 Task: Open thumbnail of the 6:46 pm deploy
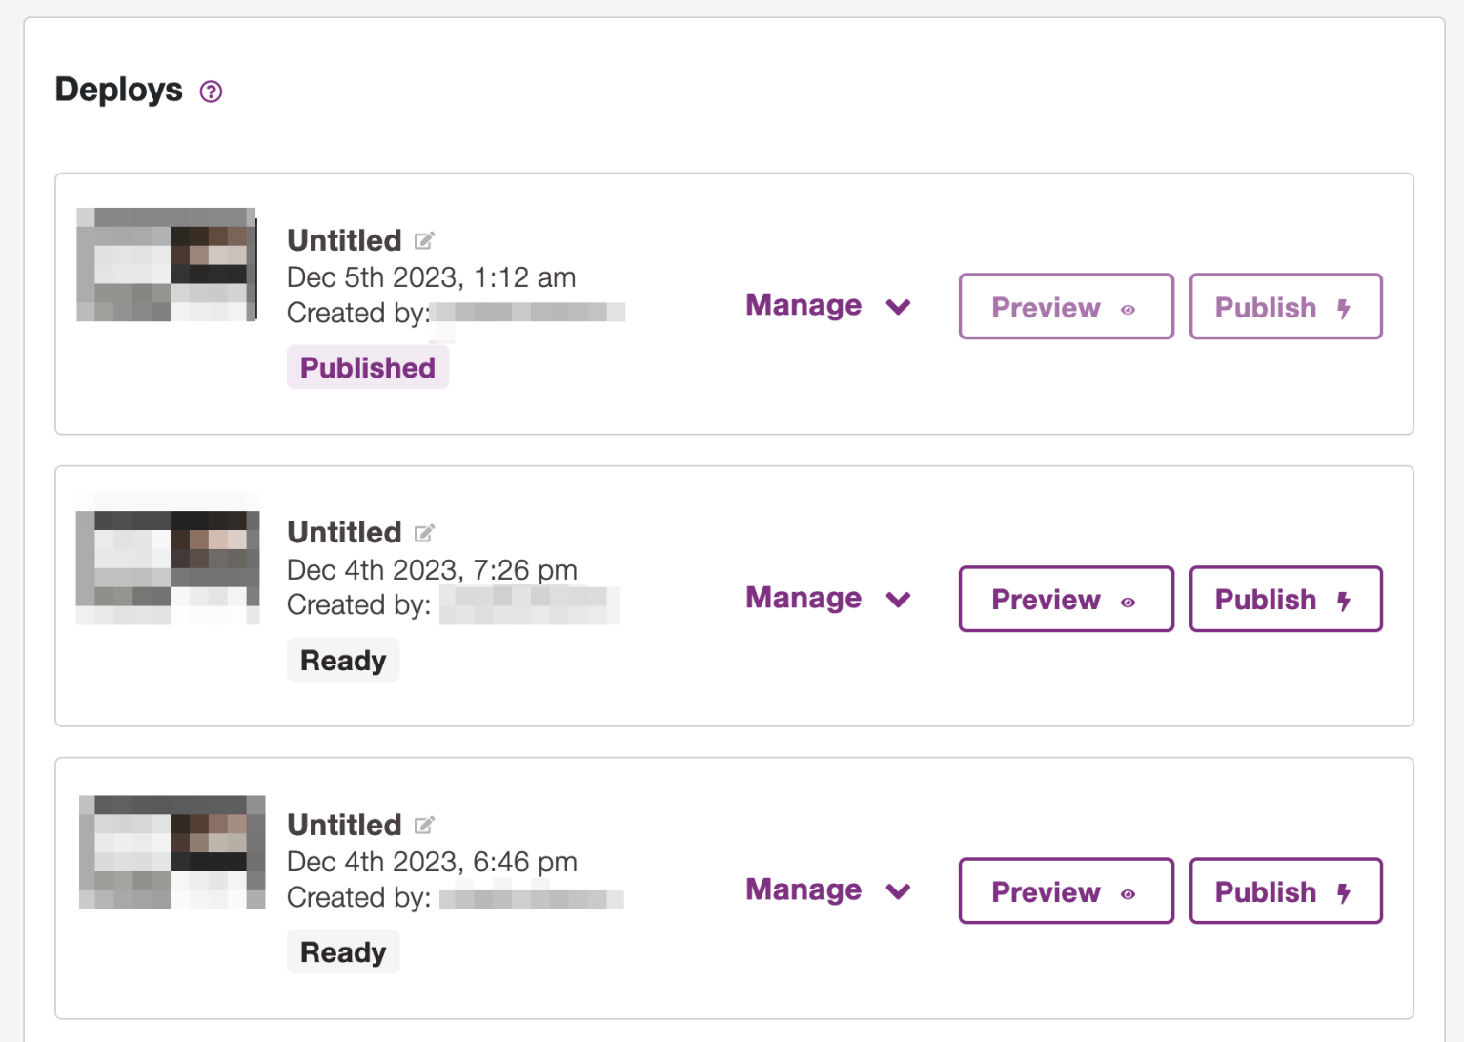[172, 852]
